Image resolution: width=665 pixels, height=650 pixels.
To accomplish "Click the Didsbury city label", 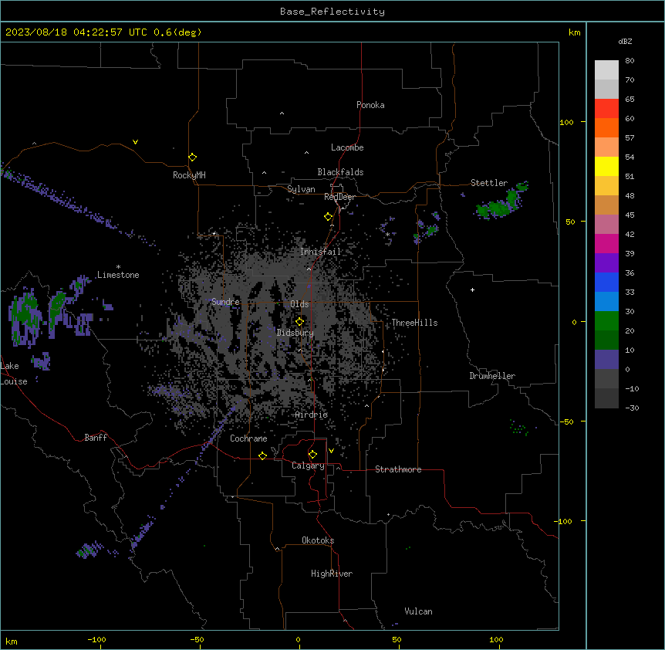I will pyautogui.click(x=295, y=333).
